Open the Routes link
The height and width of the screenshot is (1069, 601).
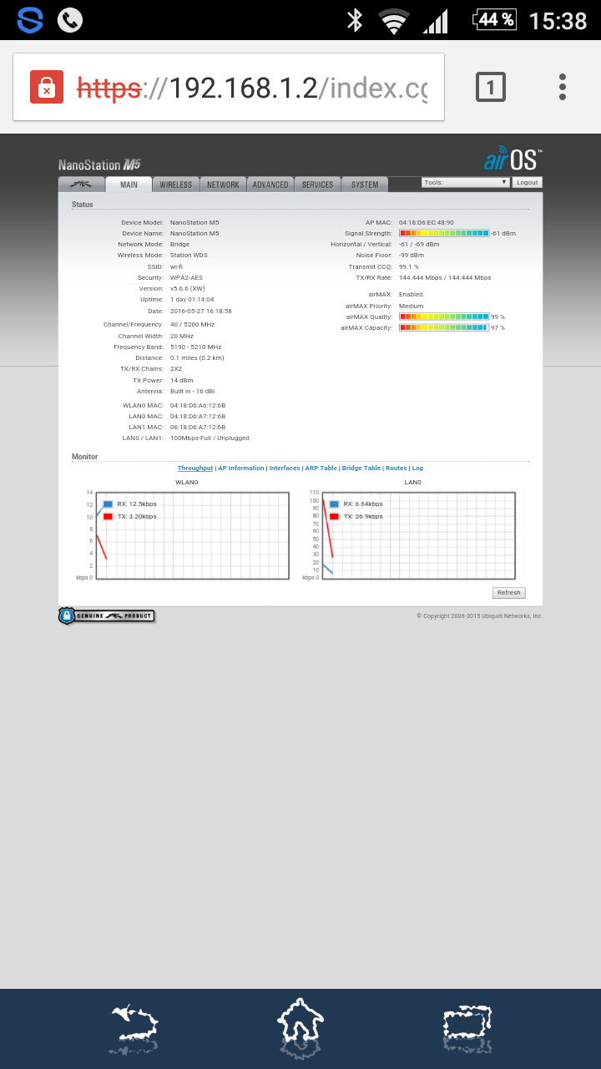tap(396, 469)
